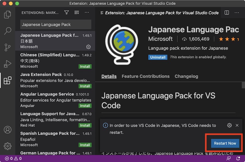Click the Restart Now button

tap(225, 143)
